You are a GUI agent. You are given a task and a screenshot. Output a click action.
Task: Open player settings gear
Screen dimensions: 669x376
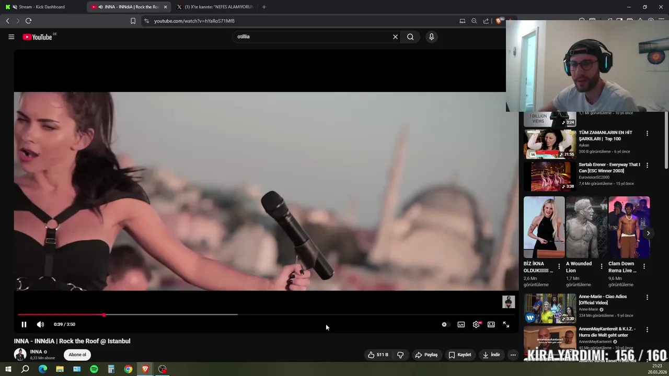[x=476, y=324]
